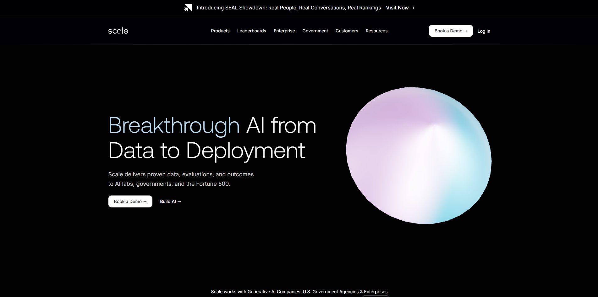Click the SEAL Showdown announcement text

[288, 8]
